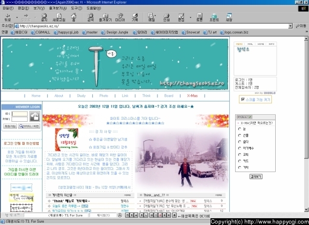Click into the P/W password field
The height and width of the screenshot is (225, 309).
click(x=19, y=119)
